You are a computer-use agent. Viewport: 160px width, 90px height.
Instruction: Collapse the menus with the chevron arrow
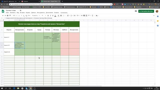pos(154,15)
